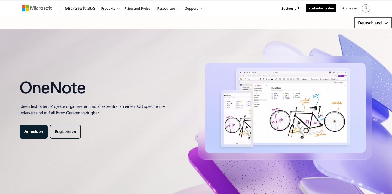392x194 pixels.
Task: Open the Deutschland region dropdown
Action: point(373,23)
